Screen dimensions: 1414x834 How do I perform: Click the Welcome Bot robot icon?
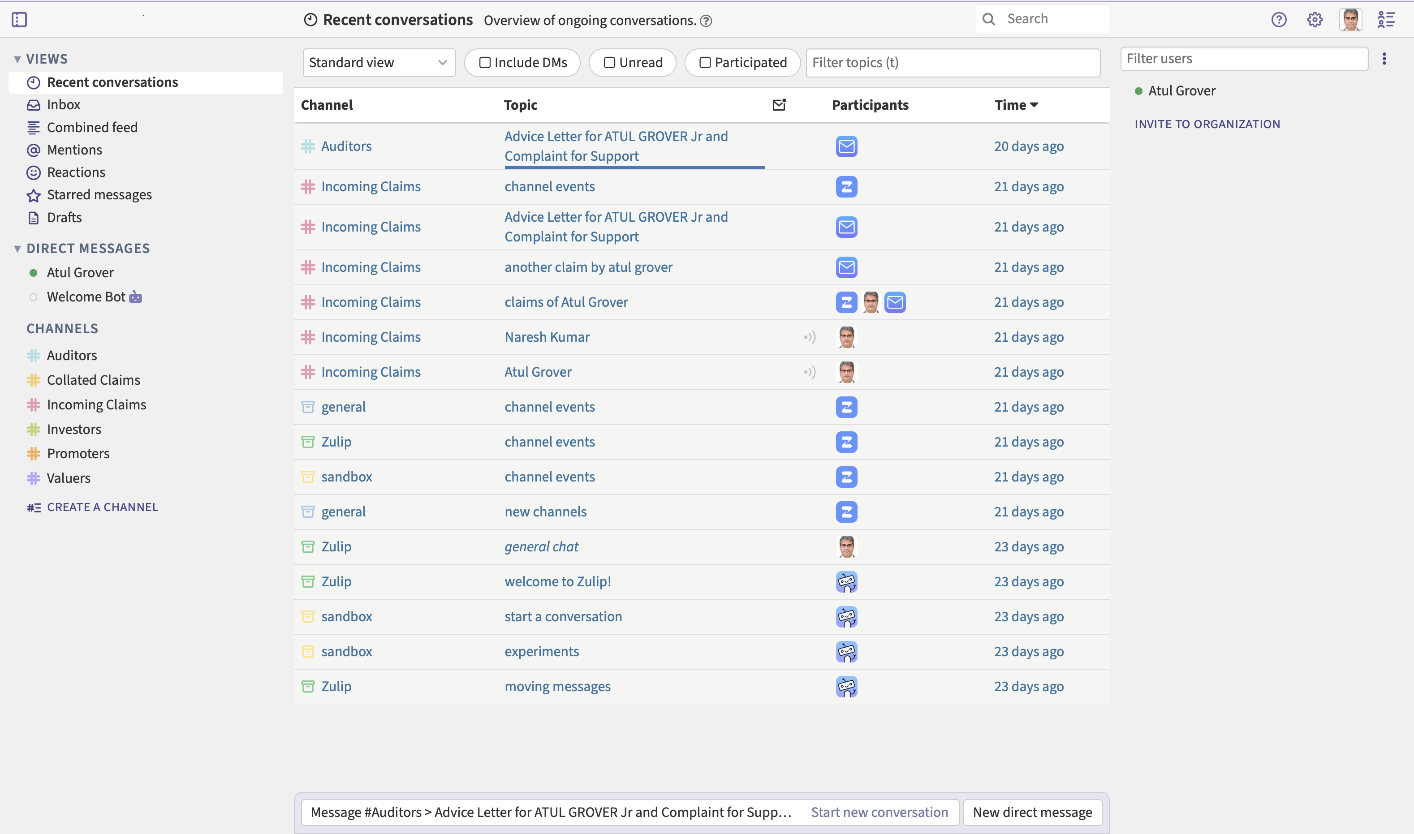coord(135,297)
